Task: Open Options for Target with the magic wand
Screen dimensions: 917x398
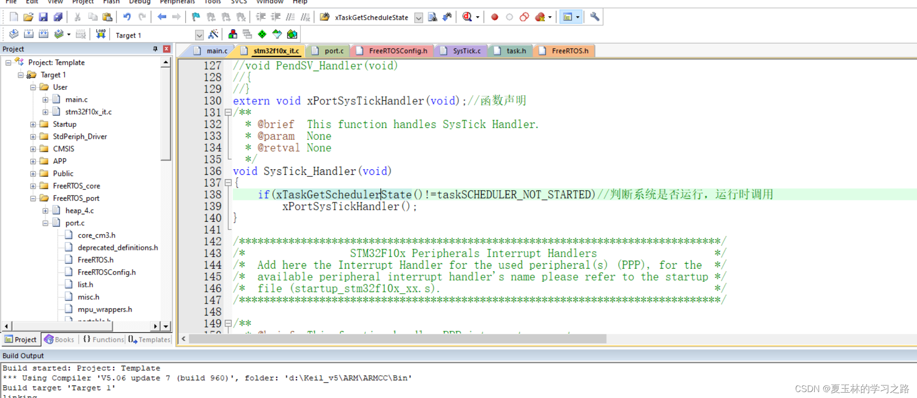Action: point(213,34)
